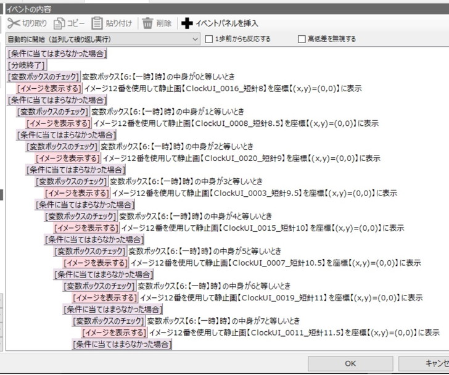Click the イベントの内容 title bar

coord(227,9)
